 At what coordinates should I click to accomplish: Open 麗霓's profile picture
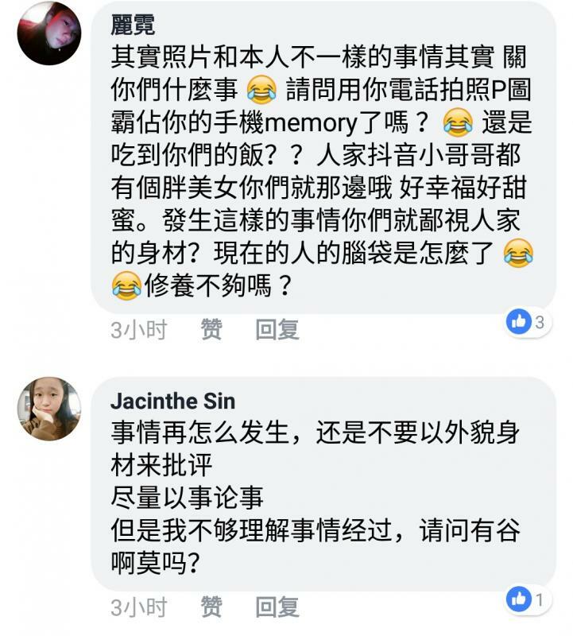49,33
